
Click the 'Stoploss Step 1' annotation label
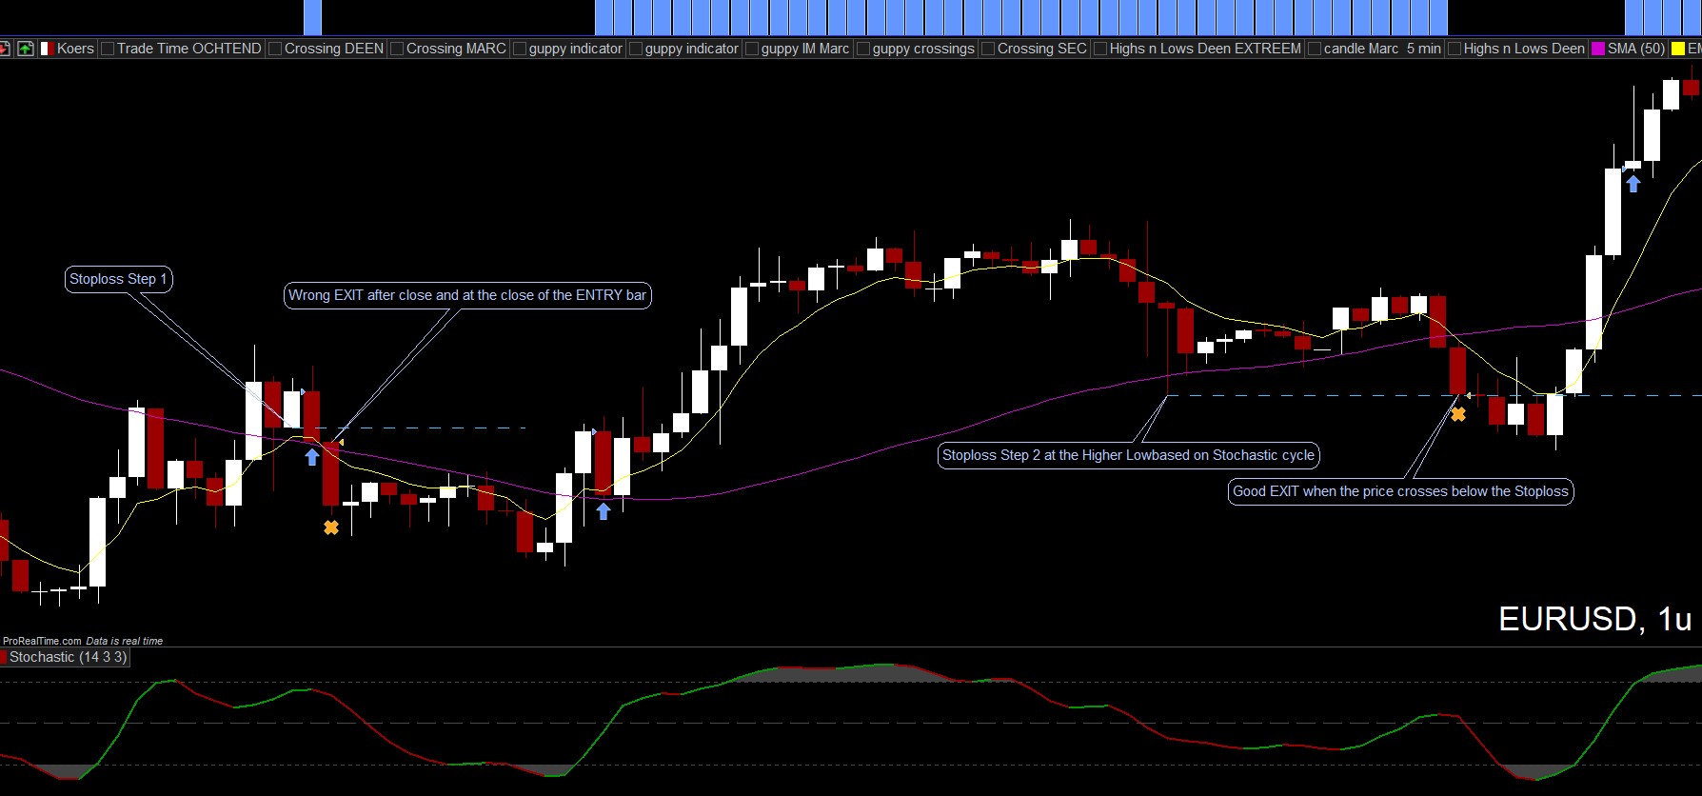pos(118,279)
